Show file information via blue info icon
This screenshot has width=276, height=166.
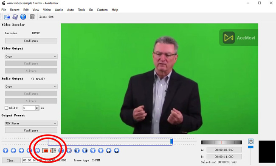[x=23, y=17]
